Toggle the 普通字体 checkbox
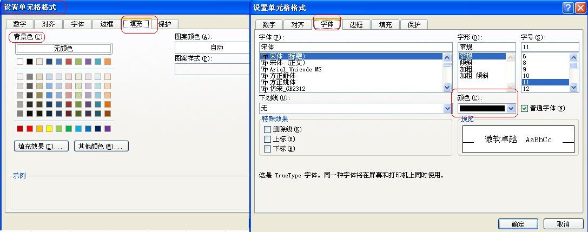 tap(524, 108)
